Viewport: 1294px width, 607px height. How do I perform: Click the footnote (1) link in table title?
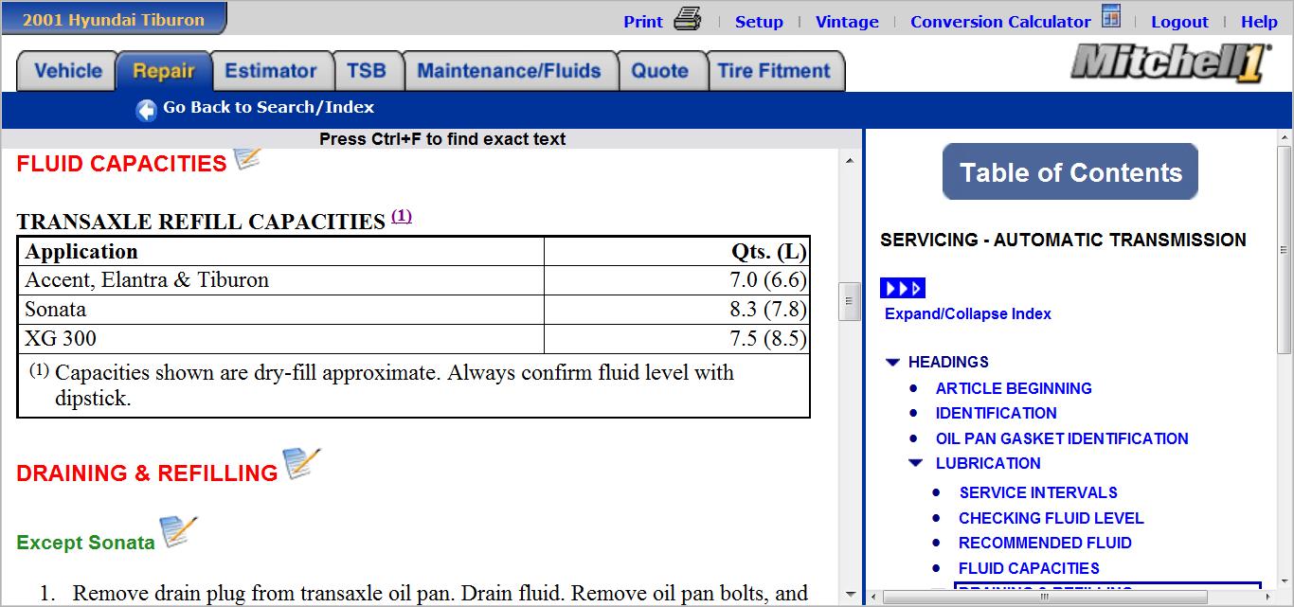(402, 216)
